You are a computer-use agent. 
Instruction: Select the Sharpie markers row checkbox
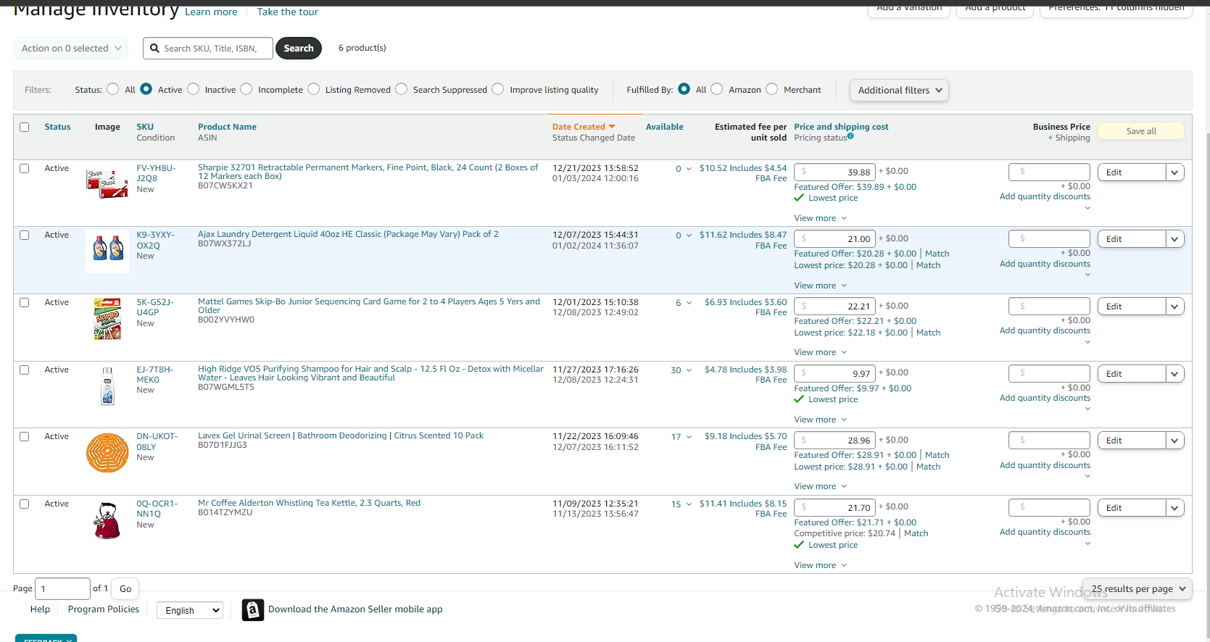[x=24, y=168]
